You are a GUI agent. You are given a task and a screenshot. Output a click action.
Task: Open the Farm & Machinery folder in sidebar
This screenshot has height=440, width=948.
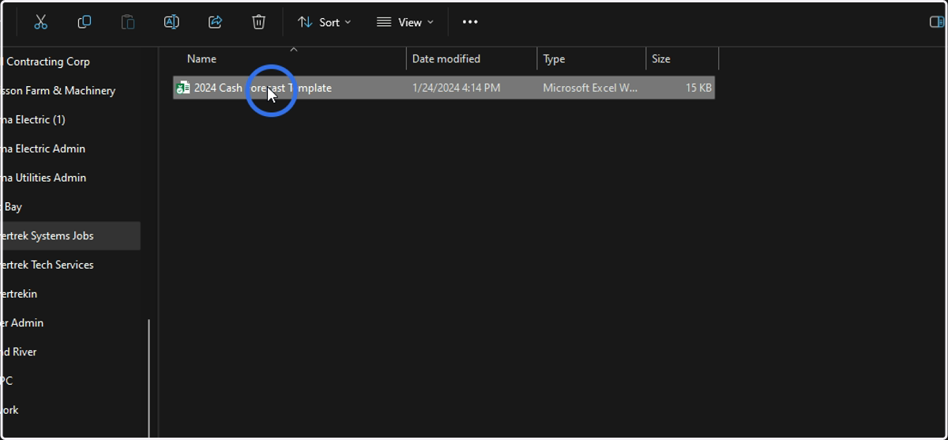pos(70,91)
